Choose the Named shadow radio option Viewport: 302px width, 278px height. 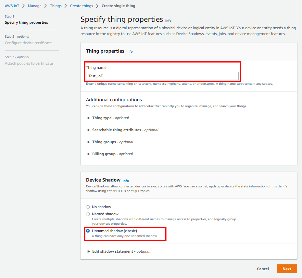click(x=88, y=214)
